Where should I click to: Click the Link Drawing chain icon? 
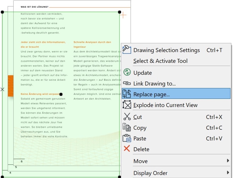[127, 83]
